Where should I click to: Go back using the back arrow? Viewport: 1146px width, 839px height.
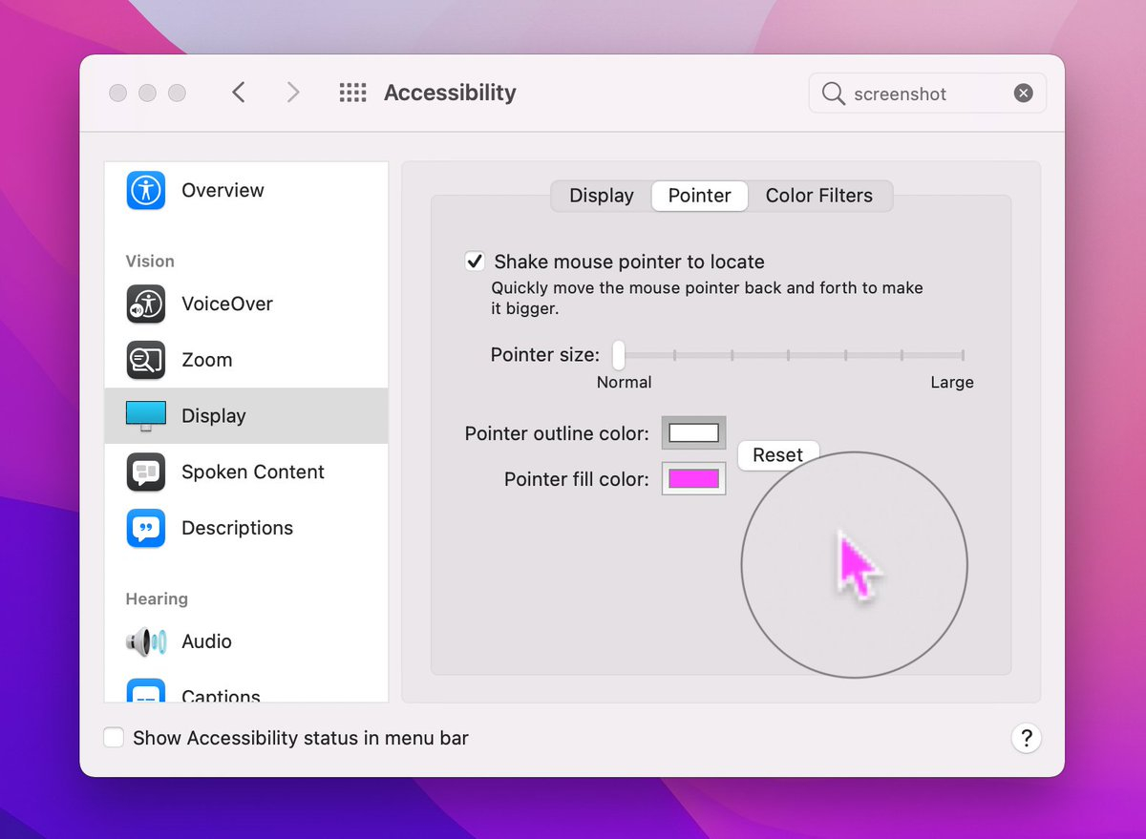(239, 93)
